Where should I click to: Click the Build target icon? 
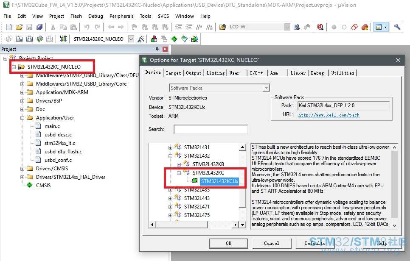tap(19, 39)
